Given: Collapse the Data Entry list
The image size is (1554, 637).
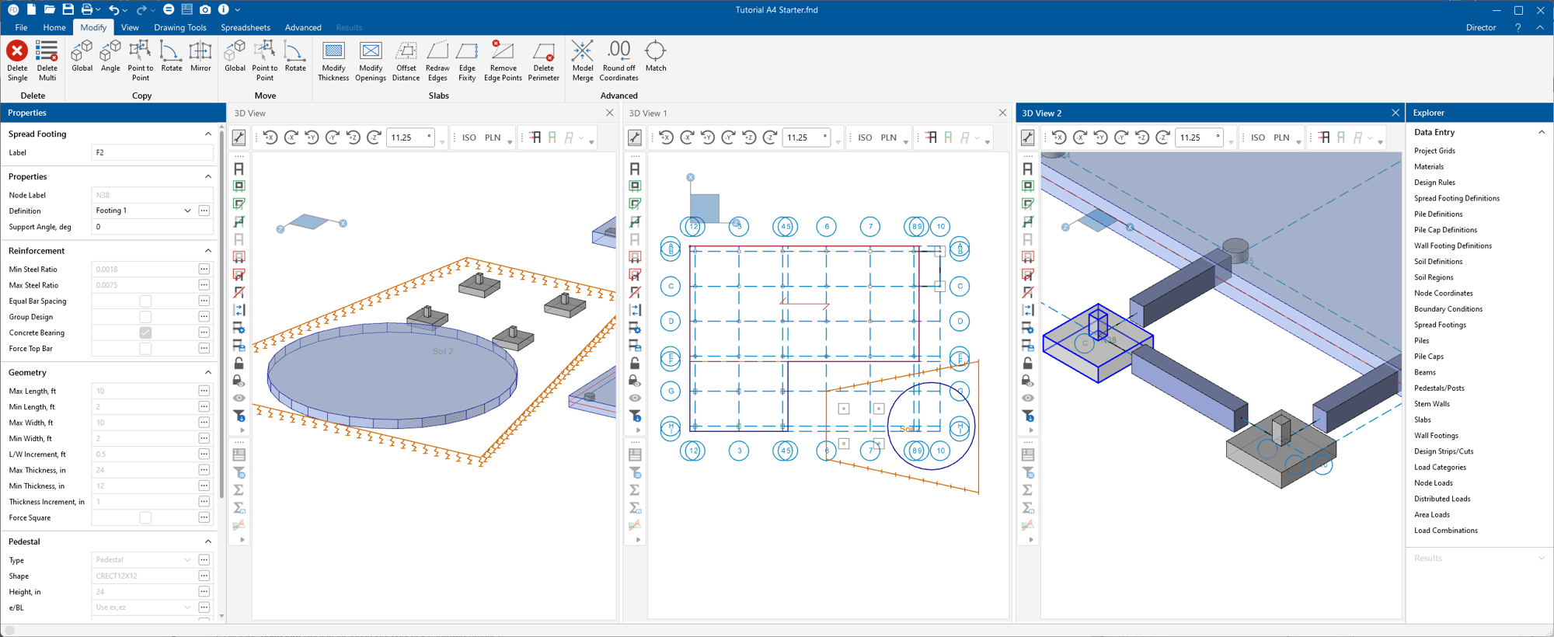Looking at the screenshot, I should (1542, 132).
